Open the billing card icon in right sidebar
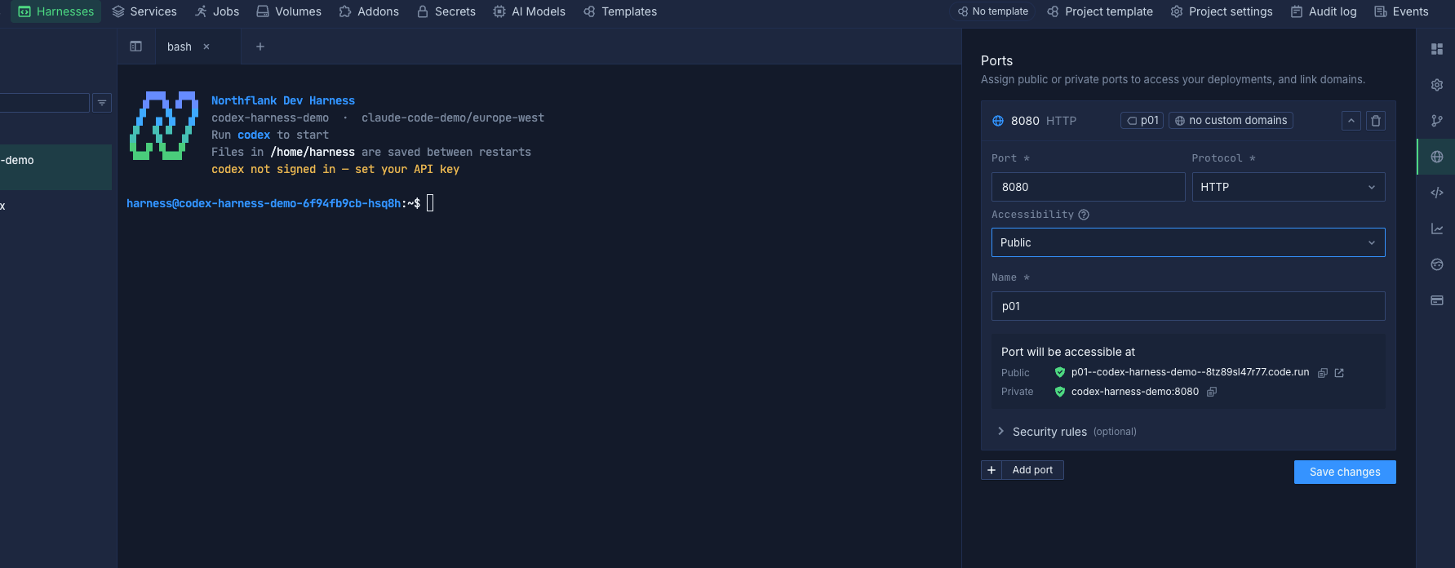 (x=1437, y=300)
